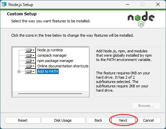The width and height of the screenshot is (166, 129).
Task: Click the Next button
Action: [x=123, y=120]
